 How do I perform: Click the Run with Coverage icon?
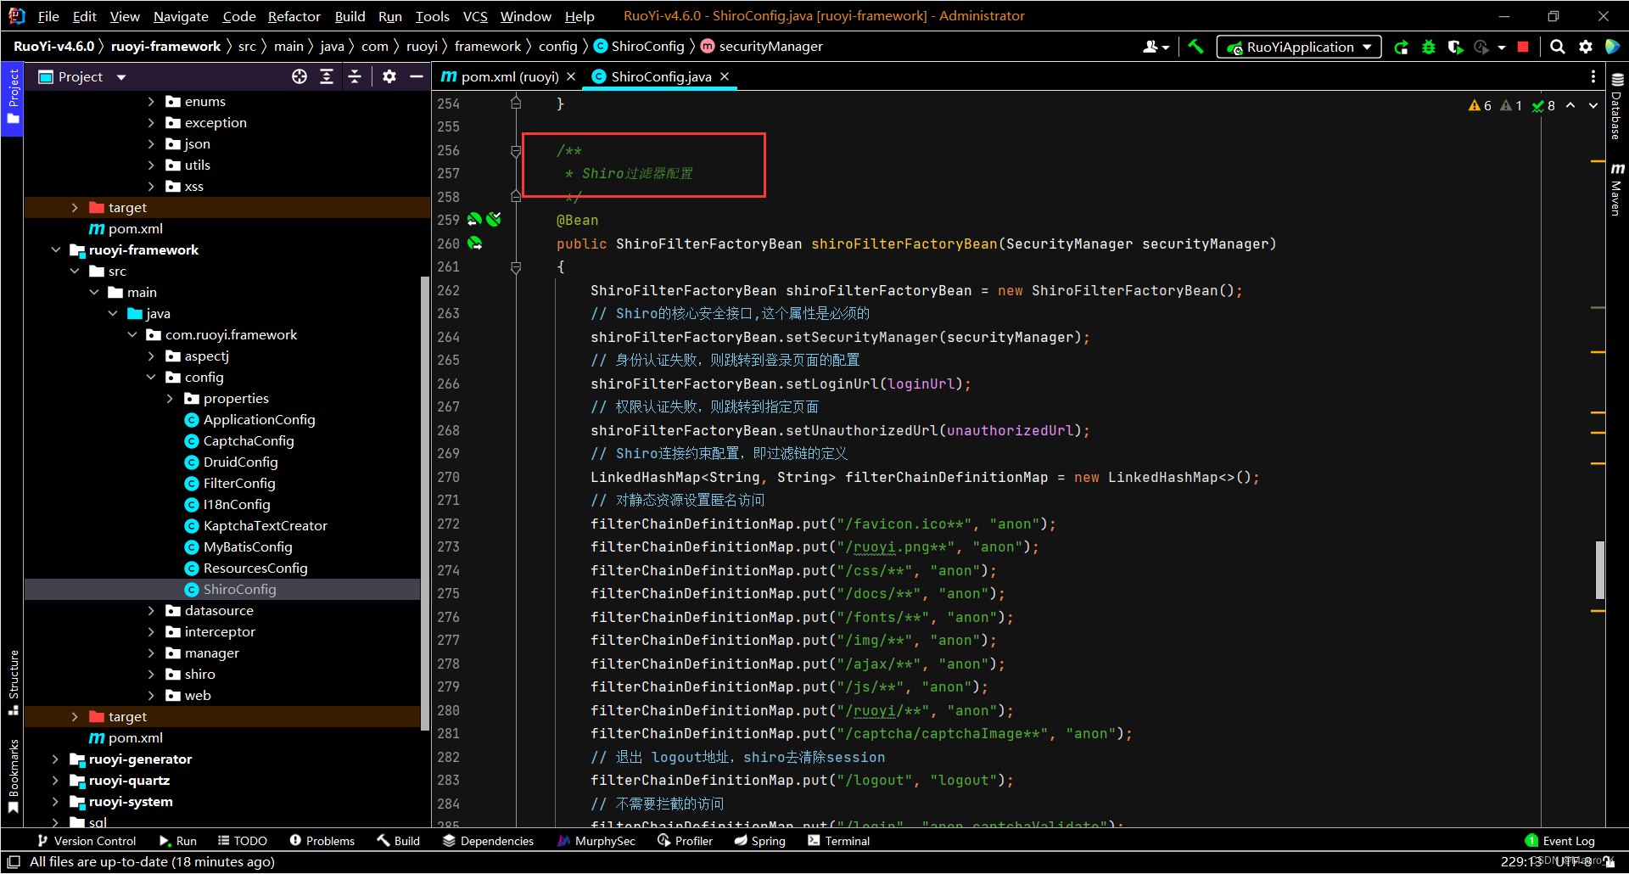point(1456,48)
